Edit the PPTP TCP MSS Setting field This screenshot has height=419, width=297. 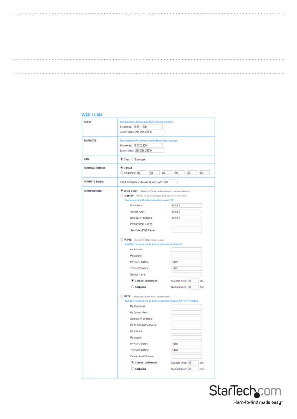coord(187,350)
